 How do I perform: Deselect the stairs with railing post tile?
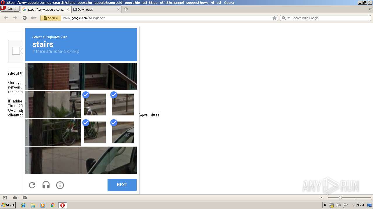[x=123, y=105]
